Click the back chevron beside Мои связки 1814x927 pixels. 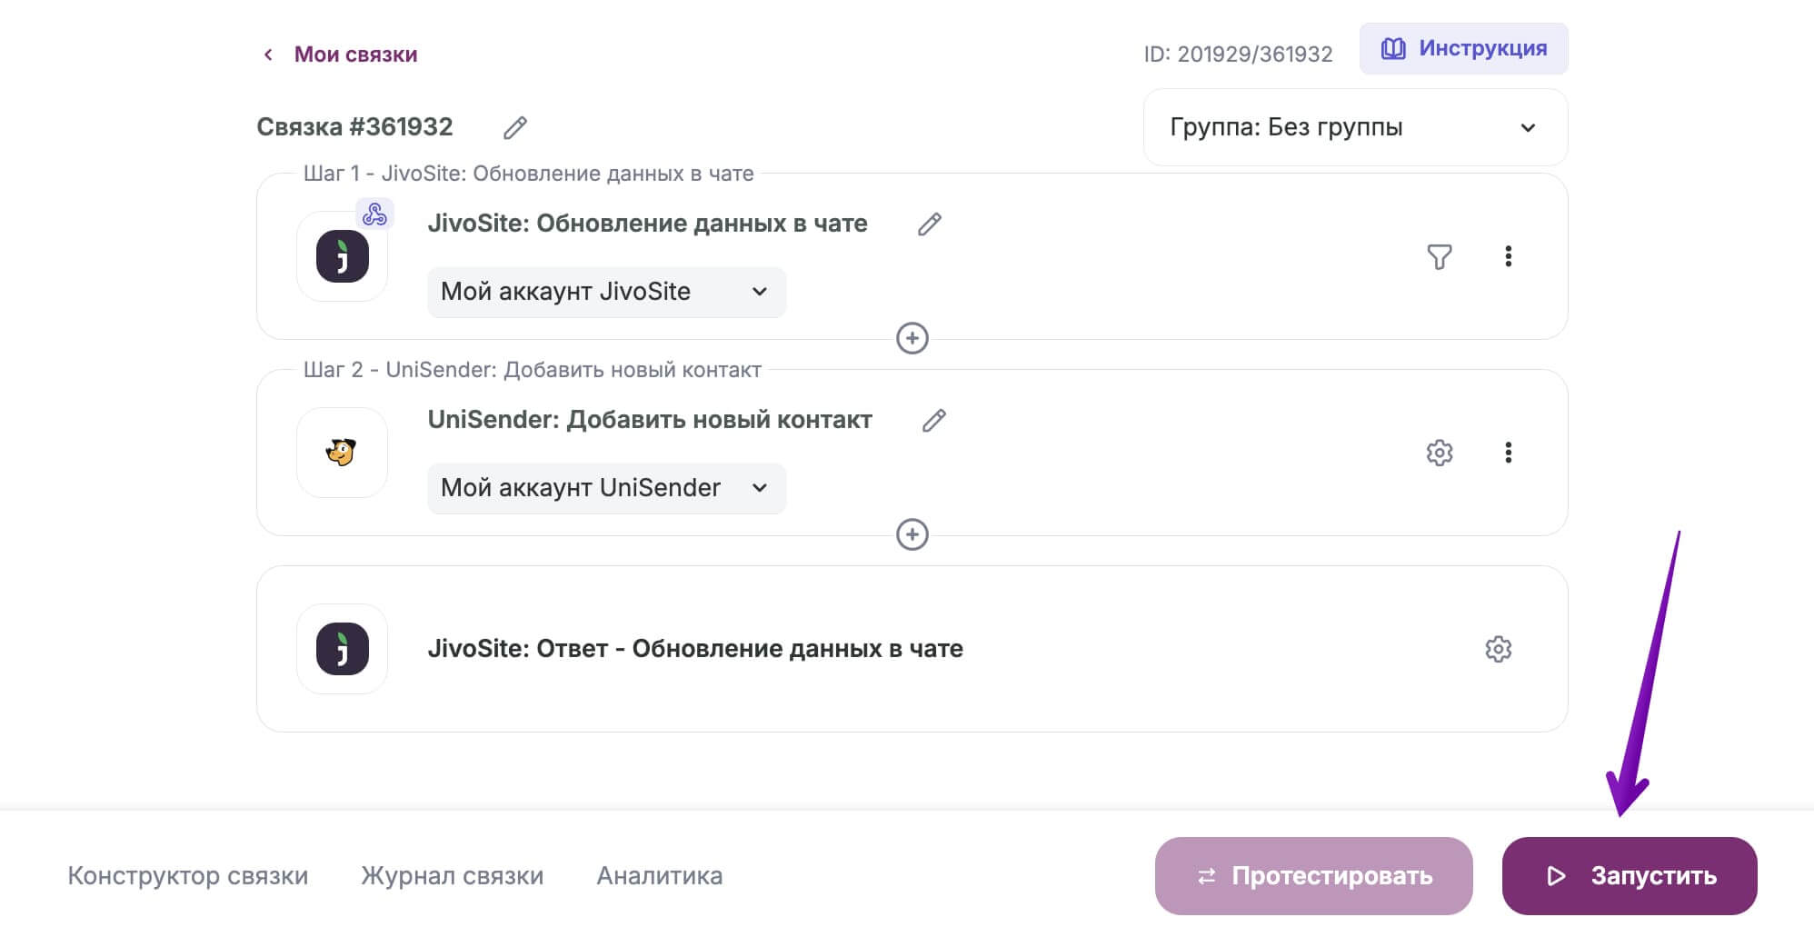pos(268,55)
